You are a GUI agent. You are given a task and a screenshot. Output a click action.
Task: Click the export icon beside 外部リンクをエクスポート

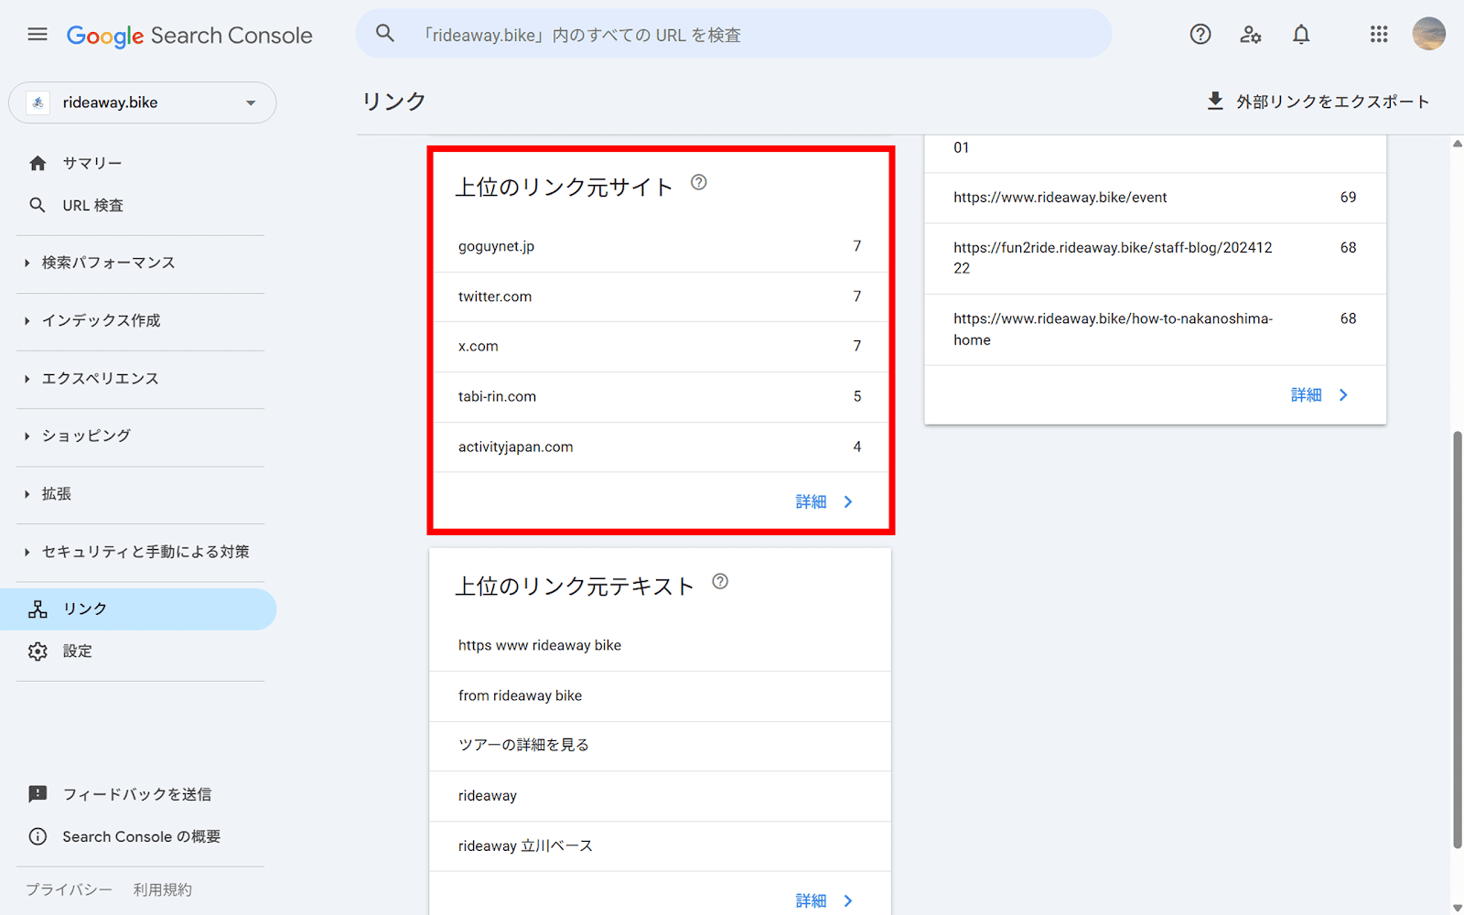coord(1215,101)
